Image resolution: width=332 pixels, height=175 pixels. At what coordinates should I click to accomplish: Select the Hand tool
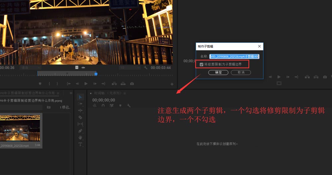point(80,138)
